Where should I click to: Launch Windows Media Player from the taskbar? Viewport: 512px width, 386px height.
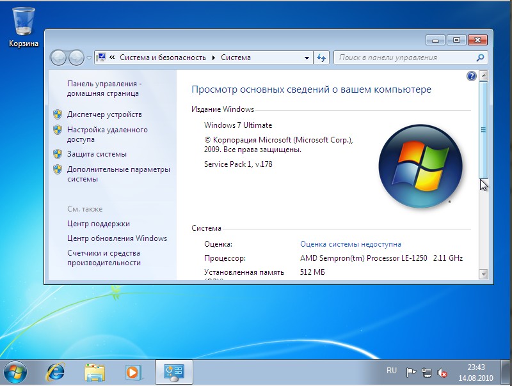(133, 373)
